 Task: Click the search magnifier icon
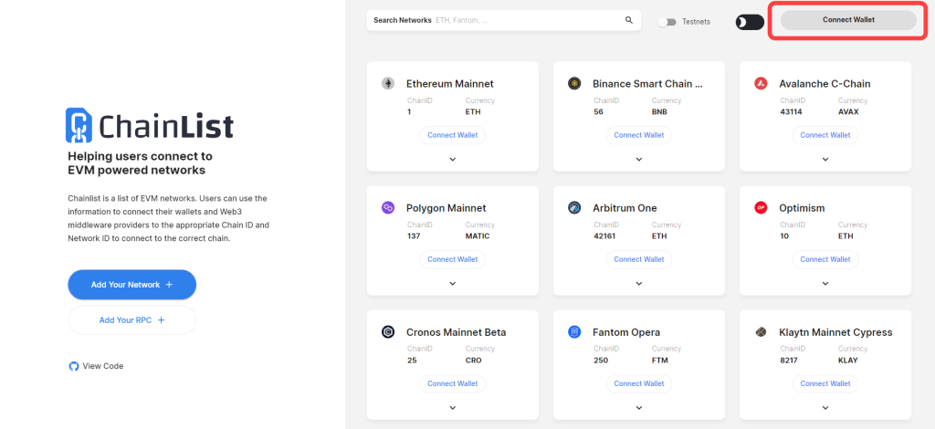coord(629,20)
